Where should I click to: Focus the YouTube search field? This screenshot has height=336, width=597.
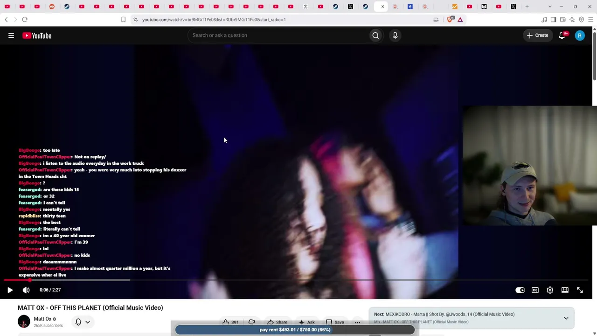278,35
